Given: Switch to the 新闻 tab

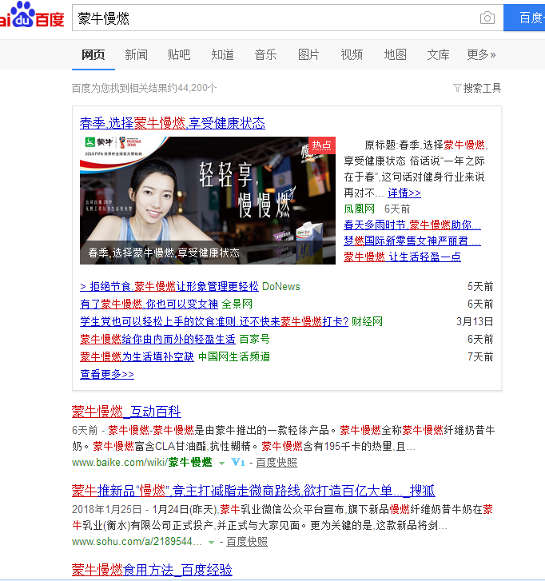Looking at the screenshot, I should pyautogui.click(x=136, y=55).
